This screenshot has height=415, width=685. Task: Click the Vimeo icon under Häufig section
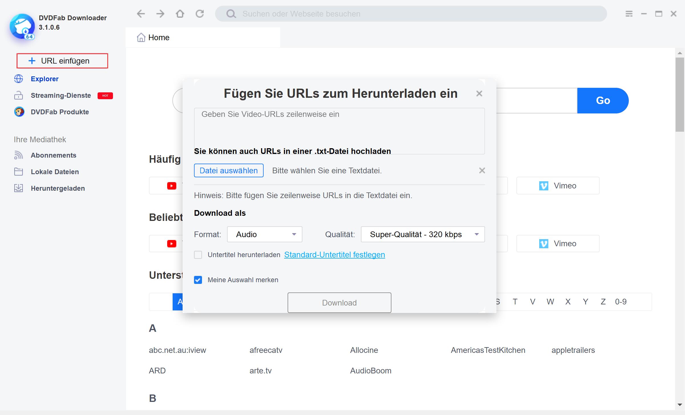coord(544,186)
